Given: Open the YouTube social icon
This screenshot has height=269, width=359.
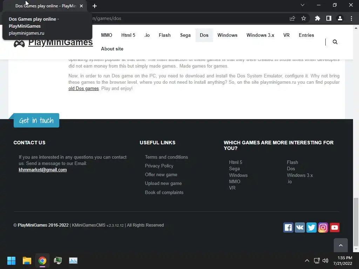Looking at the screenshot, I should (334, 227).
